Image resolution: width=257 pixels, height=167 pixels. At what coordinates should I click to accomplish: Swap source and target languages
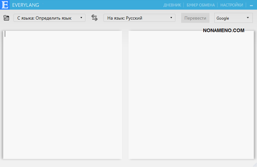94,18
